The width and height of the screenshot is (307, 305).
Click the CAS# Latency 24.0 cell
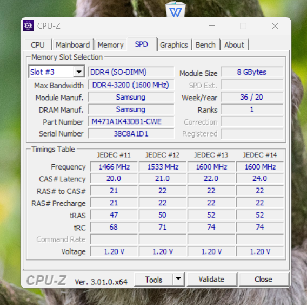(x=260, y=179)
